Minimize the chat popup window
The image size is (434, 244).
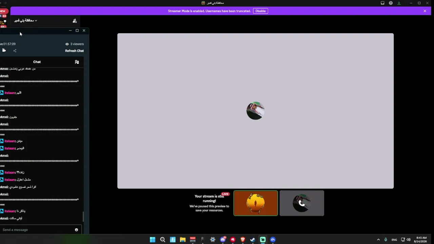click(x=70, y=30)
